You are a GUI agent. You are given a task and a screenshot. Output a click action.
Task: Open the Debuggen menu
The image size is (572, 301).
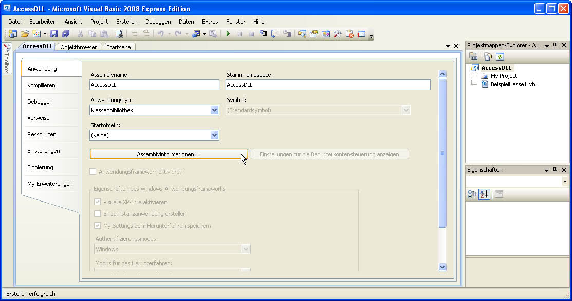(158, 22)
